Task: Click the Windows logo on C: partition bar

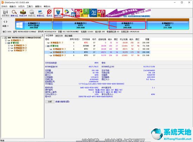Action: tap(19, 25)
